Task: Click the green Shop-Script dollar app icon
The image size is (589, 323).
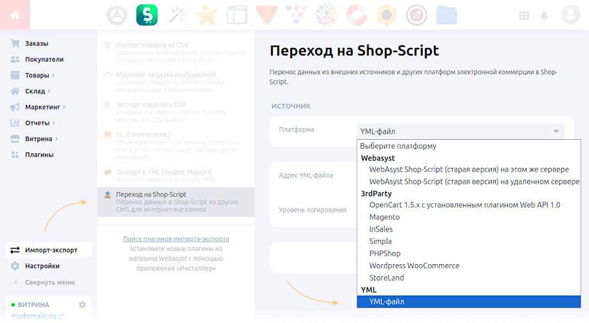Action: pos(147,15)
